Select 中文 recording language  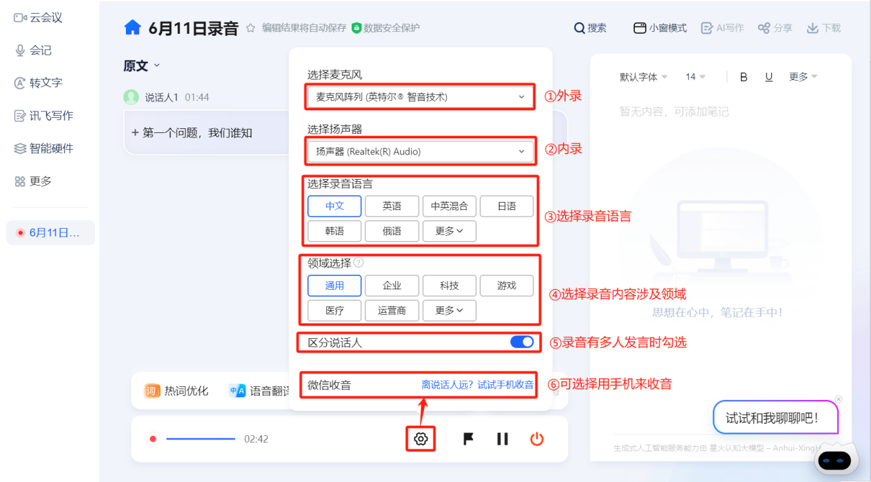tap(335, 206)
